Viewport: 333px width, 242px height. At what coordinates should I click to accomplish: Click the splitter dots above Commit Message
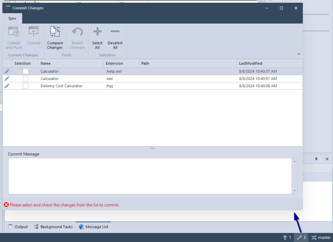coord(152,148)
